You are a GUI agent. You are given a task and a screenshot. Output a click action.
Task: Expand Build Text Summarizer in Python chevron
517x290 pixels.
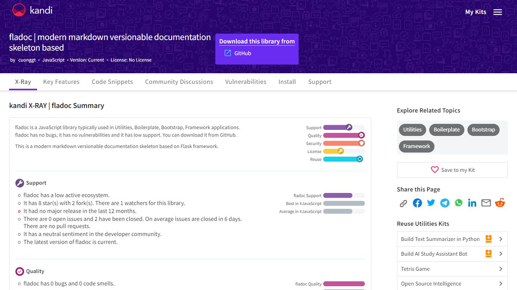[501, 239]
